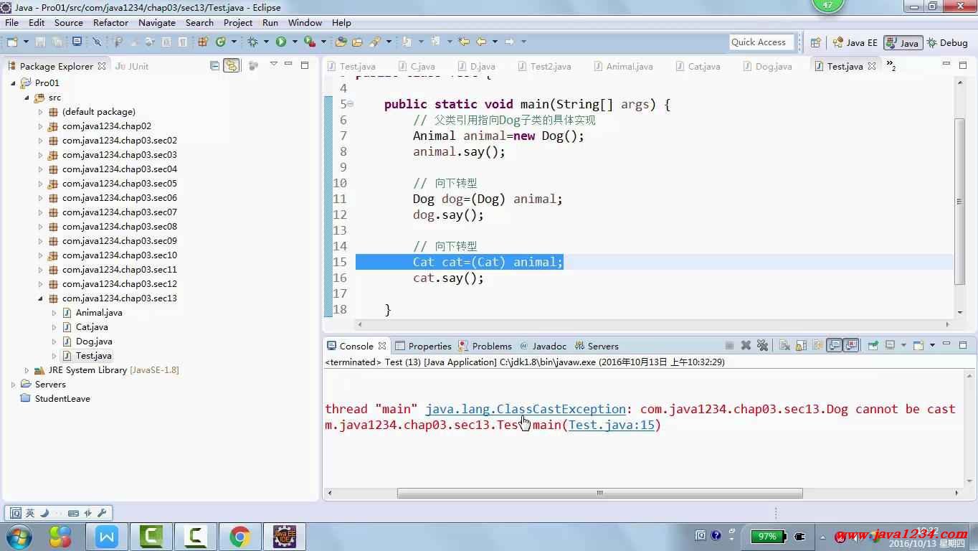978x551 pixels.
Task: Close the Test.java active editor tab
Action: click(x=872, y=66)
